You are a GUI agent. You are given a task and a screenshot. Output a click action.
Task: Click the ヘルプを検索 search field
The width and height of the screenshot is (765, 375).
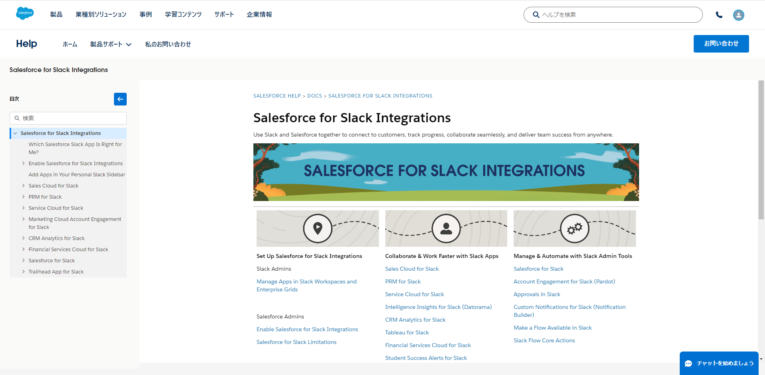613,15
